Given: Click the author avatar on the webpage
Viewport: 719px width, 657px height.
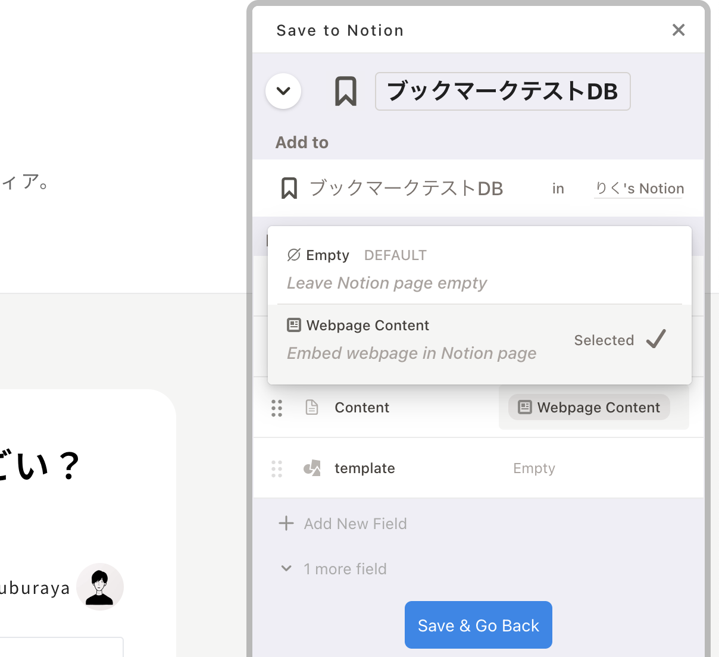Looking at the screenshot, I should coord(100,587).
